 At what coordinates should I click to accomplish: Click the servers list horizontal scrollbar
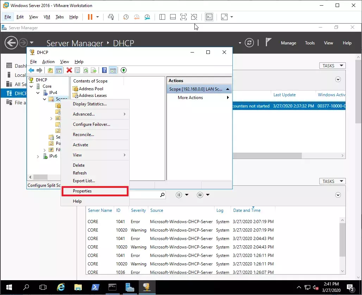pyautogui.click(x=267, y=156)
